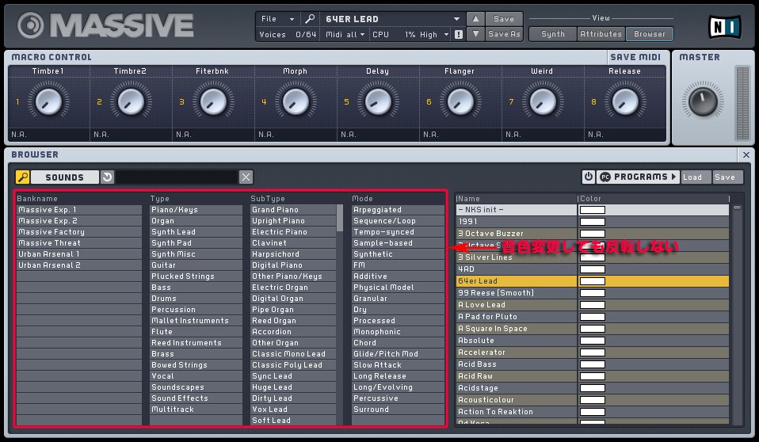Click the color swatch for A Love Lead
759x442 pixels.
click(593, 305)
